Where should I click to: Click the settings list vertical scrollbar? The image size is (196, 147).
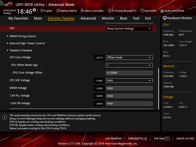[x=159, y=89]
